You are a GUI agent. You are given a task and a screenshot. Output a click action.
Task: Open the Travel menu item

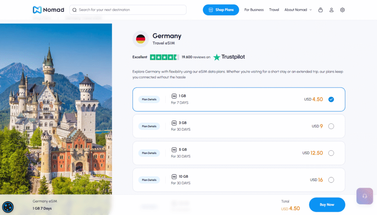click(274, 10)
